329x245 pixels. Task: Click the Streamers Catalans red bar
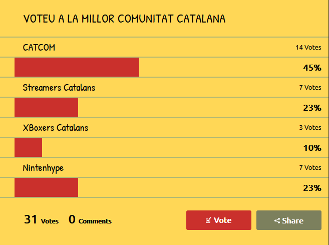[x=46, y=107]
